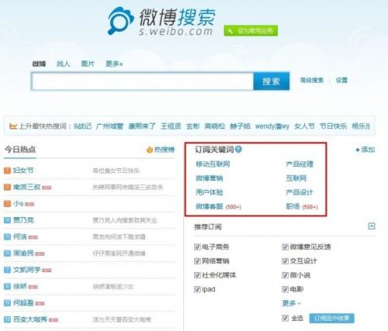Click the blue subscribe-selected button
This screenshot has height=331, width=388.
(x=331, y=318)
